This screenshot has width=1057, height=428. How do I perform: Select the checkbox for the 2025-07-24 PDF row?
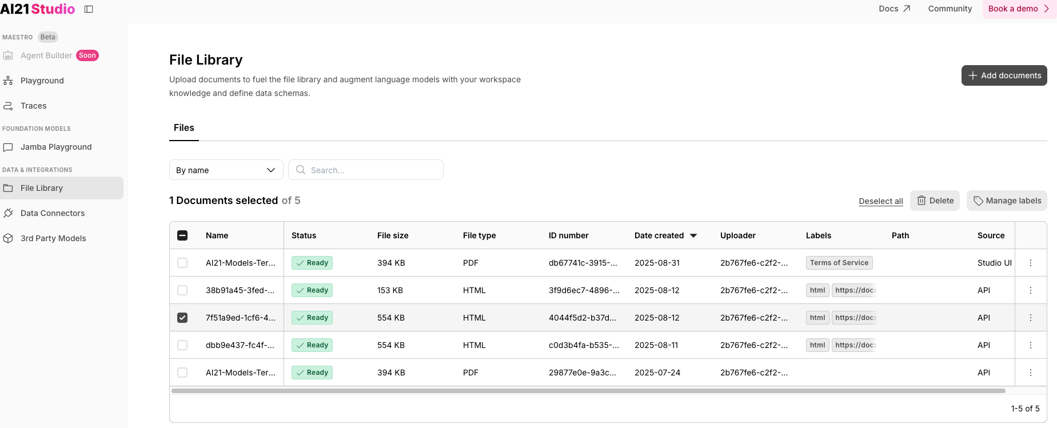[x=182, y=373]
